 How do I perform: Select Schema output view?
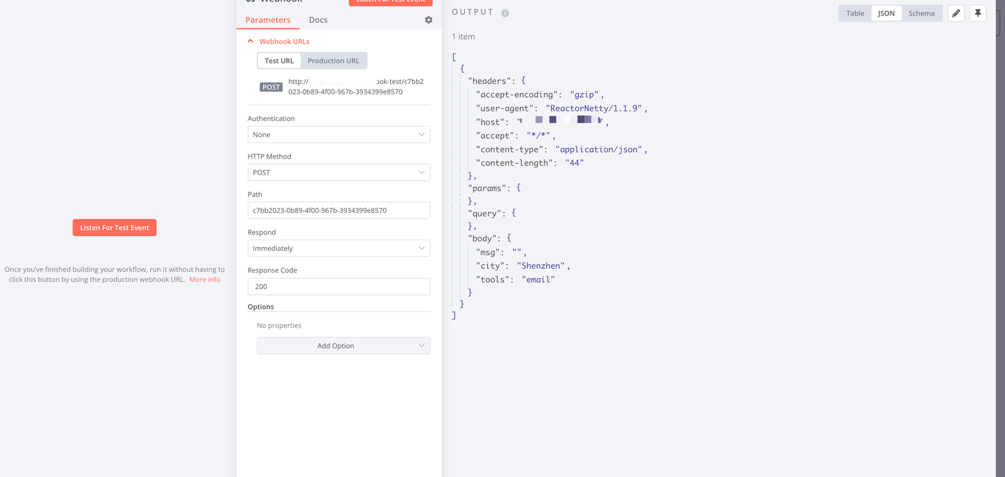[921, 13]
